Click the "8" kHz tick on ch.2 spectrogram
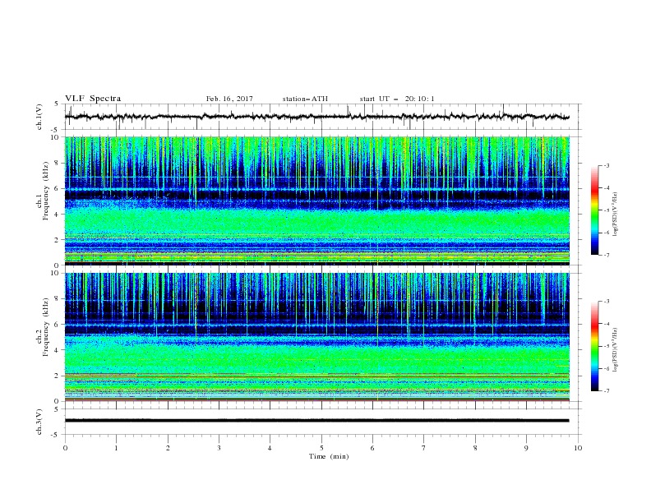651x503 pixels. 58,299
